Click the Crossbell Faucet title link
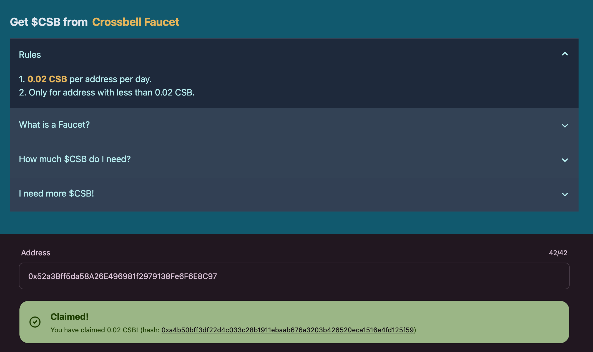 coord(136,22)
